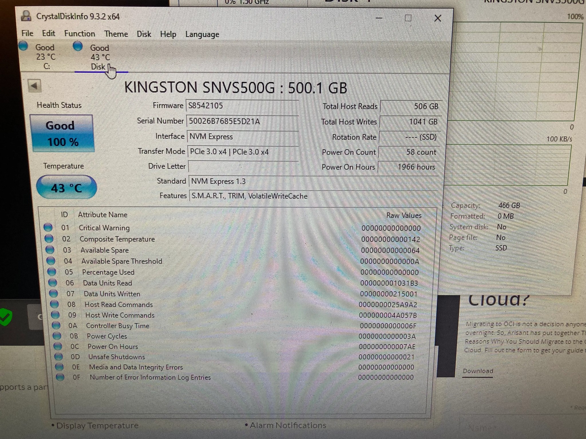Click the Total Host Reads value 506 GB
Image resolution: width=586 pixels, height=439 pixels.
pos(411,106)
